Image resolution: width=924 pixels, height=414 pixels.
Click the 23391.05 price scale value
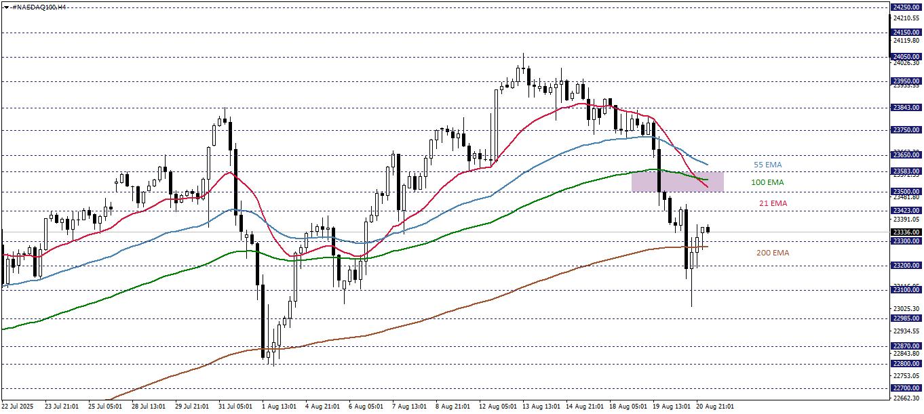(906, 220)
